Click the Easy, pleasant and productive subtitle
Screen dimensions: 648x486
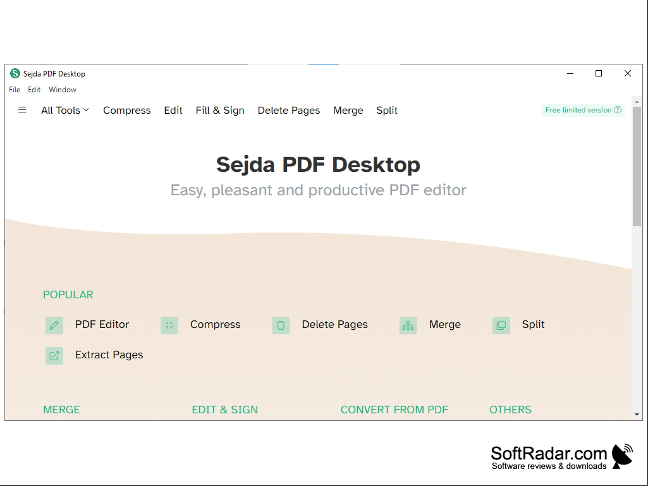pos(318,190)
